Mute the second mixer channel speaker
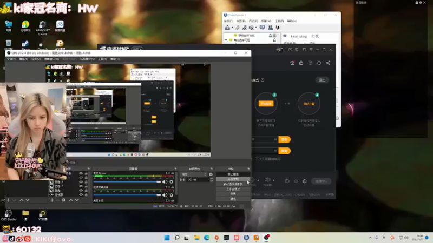The image size is (433, 243). (x=165, y=195)
